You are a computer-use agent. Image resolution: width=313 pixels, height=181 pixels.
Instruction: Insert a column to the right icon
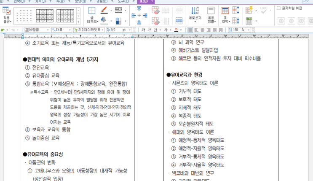[x=145, y=16]
